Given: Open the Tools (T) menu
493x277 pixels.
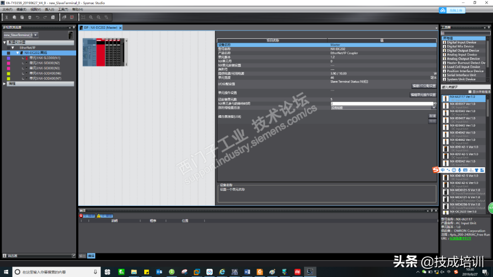Looking at the screenshot, I should tap(63, 10).
